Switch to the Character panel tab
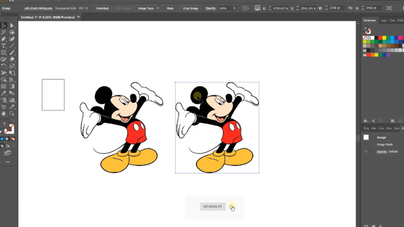 point(392,20)
